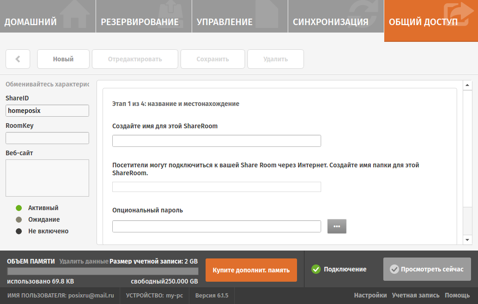
Task: Open the Управление tab
Action: coord(240,16)
